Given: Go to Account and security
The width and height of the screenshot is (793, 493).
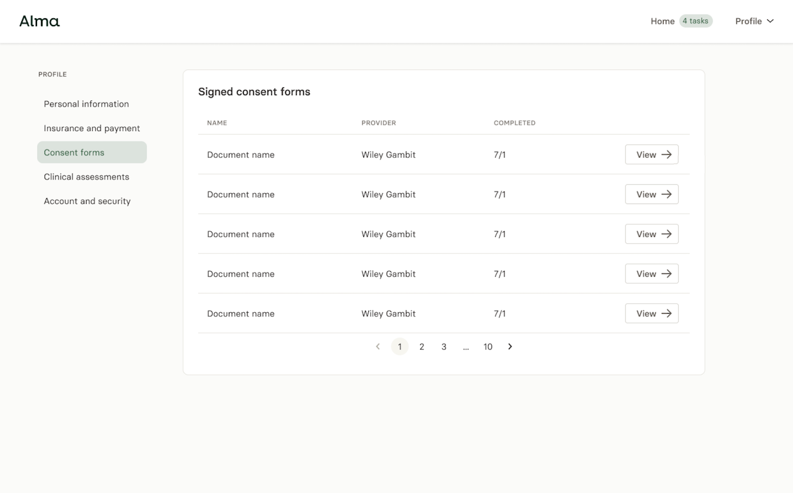Looking at the screenshot, I should [x=87, y=201].
